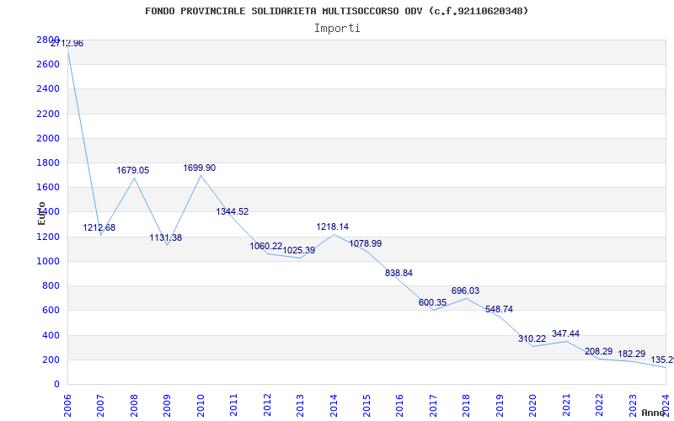Click the x-axis year label 2007

click(x=100, y=406)
